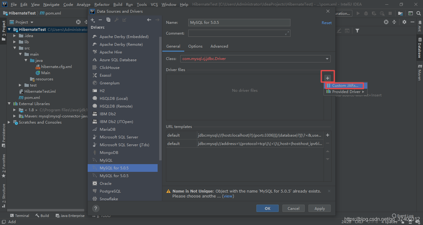
Task: Click the first default URL template row
Action: coord(245,135)
